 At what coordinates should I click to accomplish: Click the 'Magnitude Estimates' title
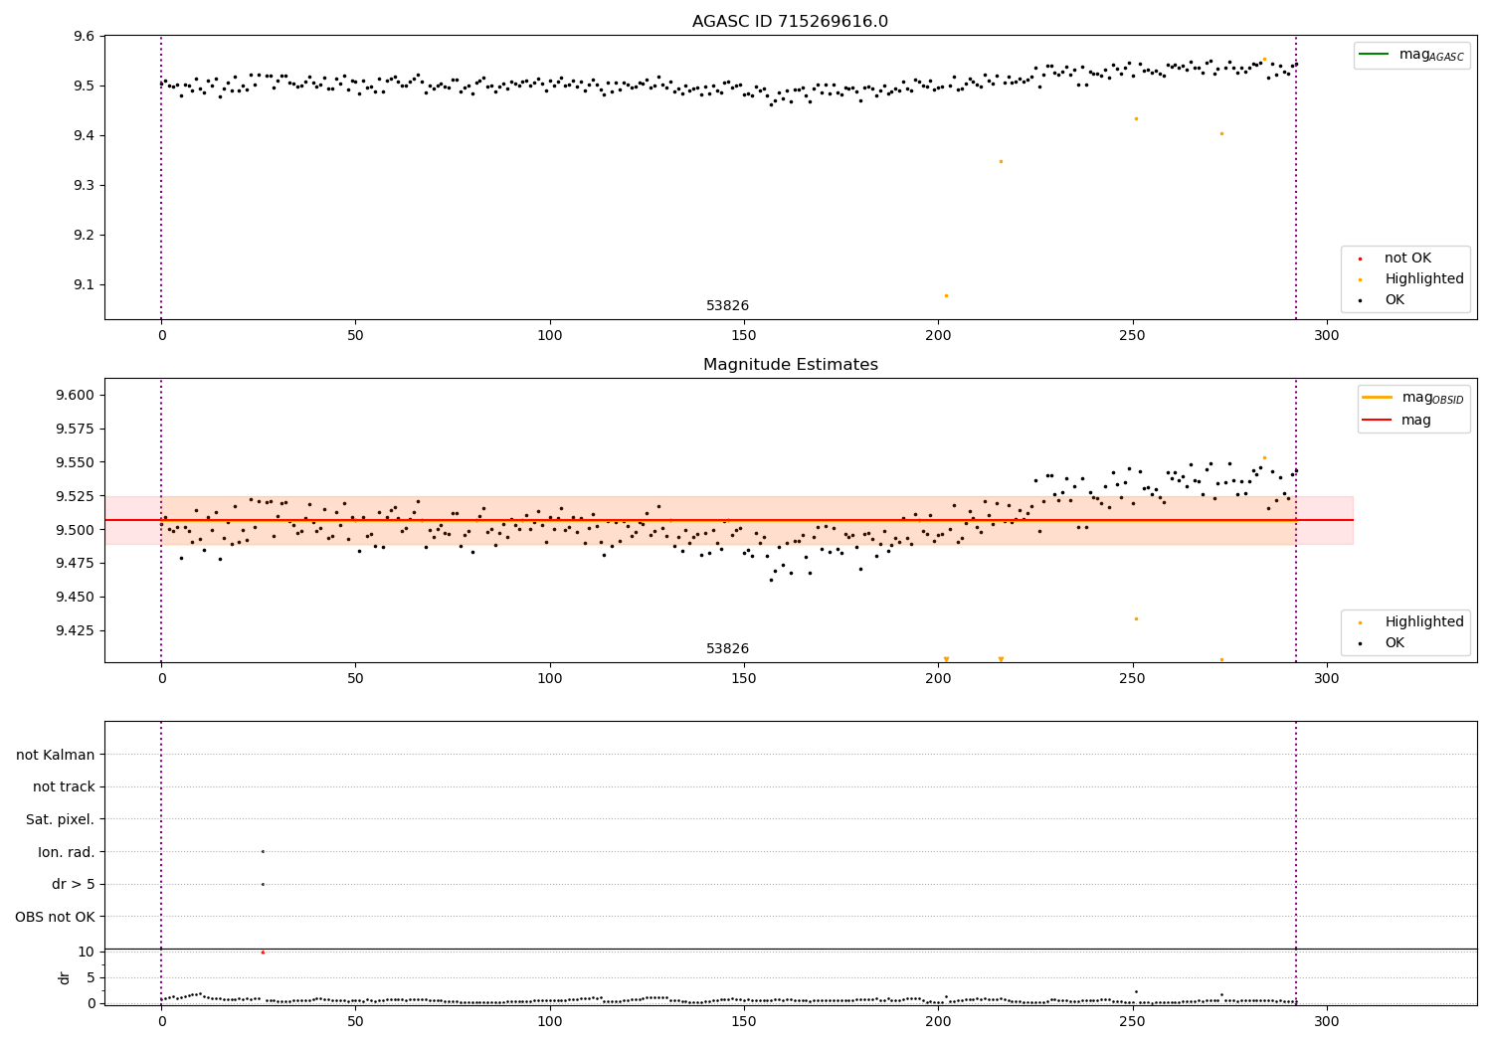click(790, 365)
